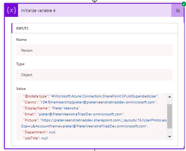The image size is (186, 151).
Task: Click the Picture URL line in Value
Action: (95, 120)
